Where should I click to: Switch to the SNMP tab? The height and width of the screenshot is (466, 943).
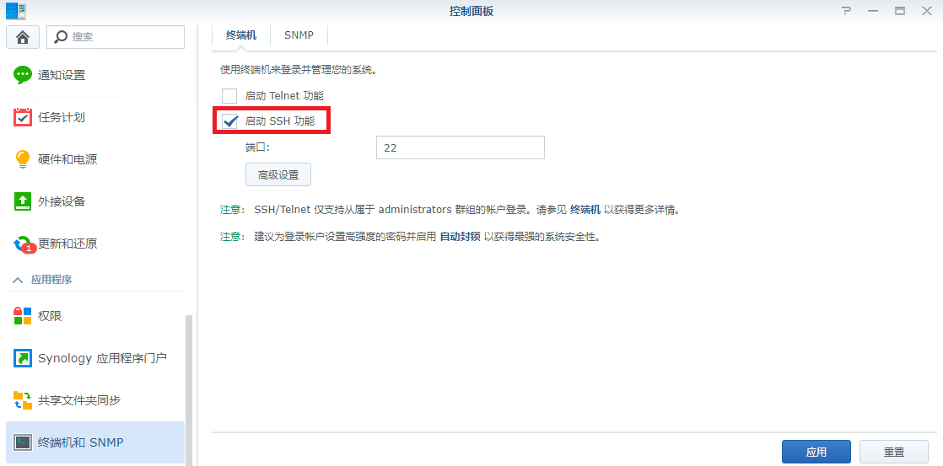299,35
